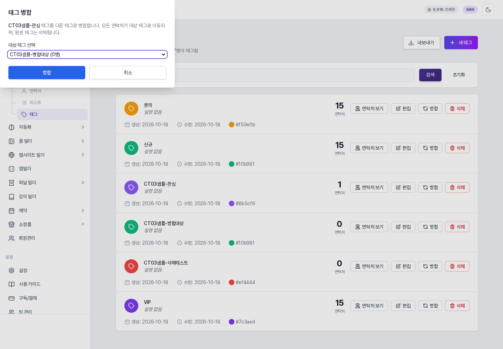The image size is (503, 349).
Task: Delete the VIP tag
Action: click(x=457, y=306)
